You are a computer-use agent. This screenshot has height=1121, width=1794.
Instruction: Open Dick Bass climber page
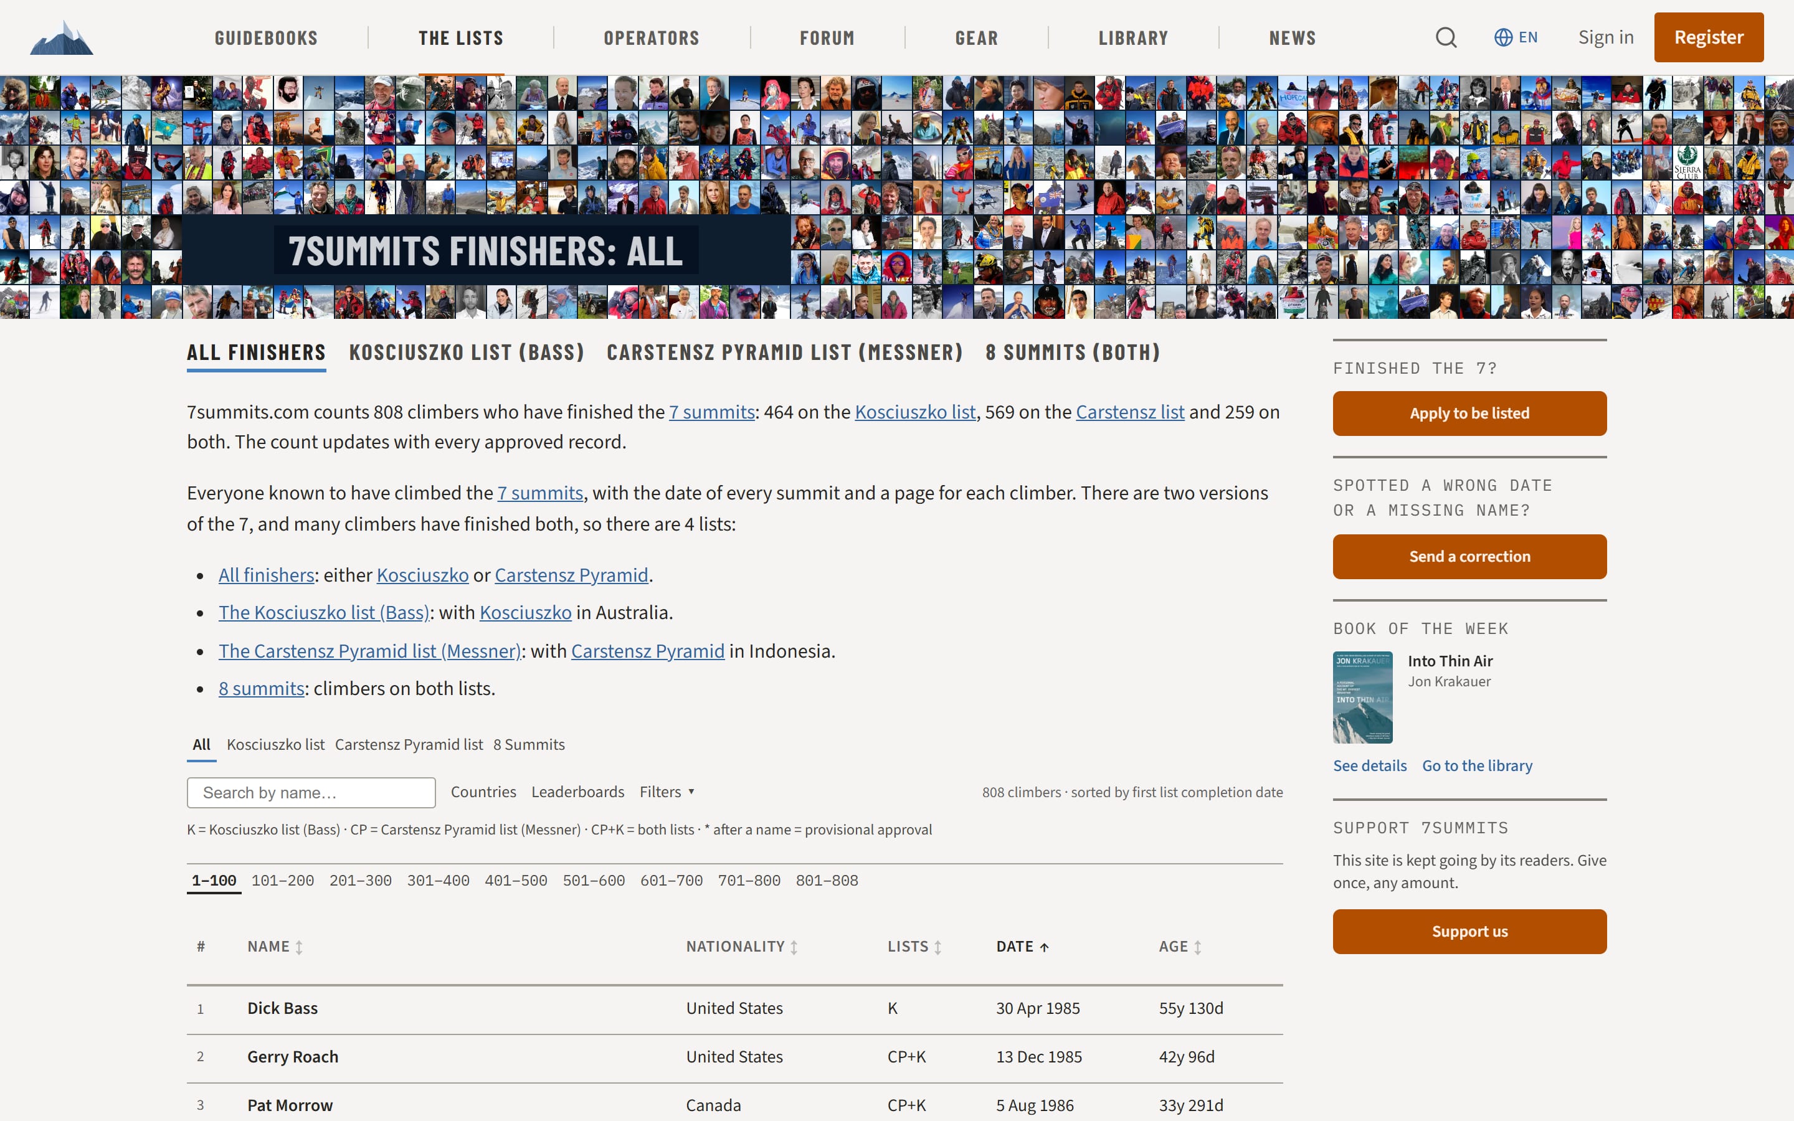coord(282,1008)
